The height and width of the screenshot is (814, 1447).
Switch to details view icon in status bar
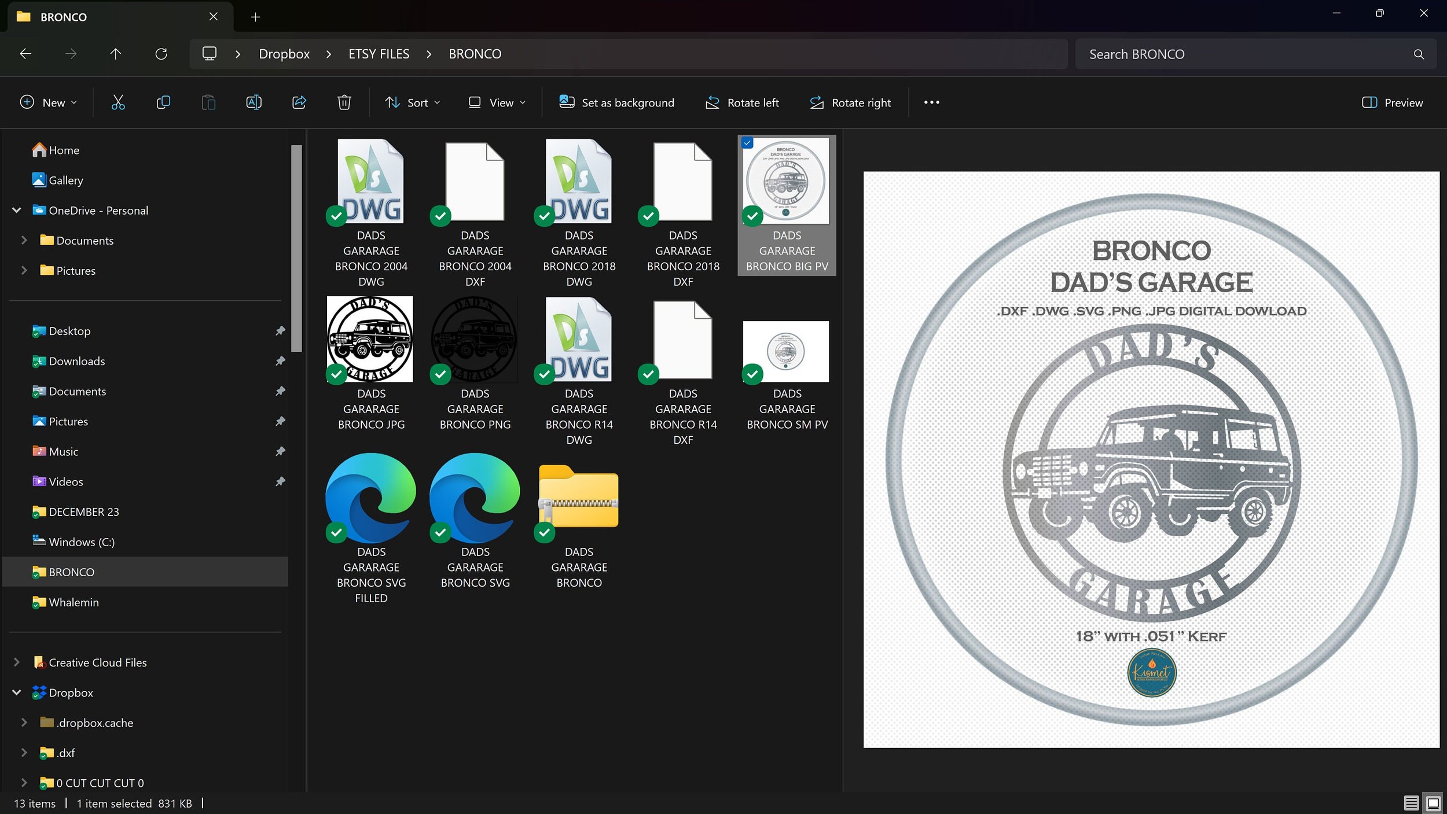(1411, 803)
